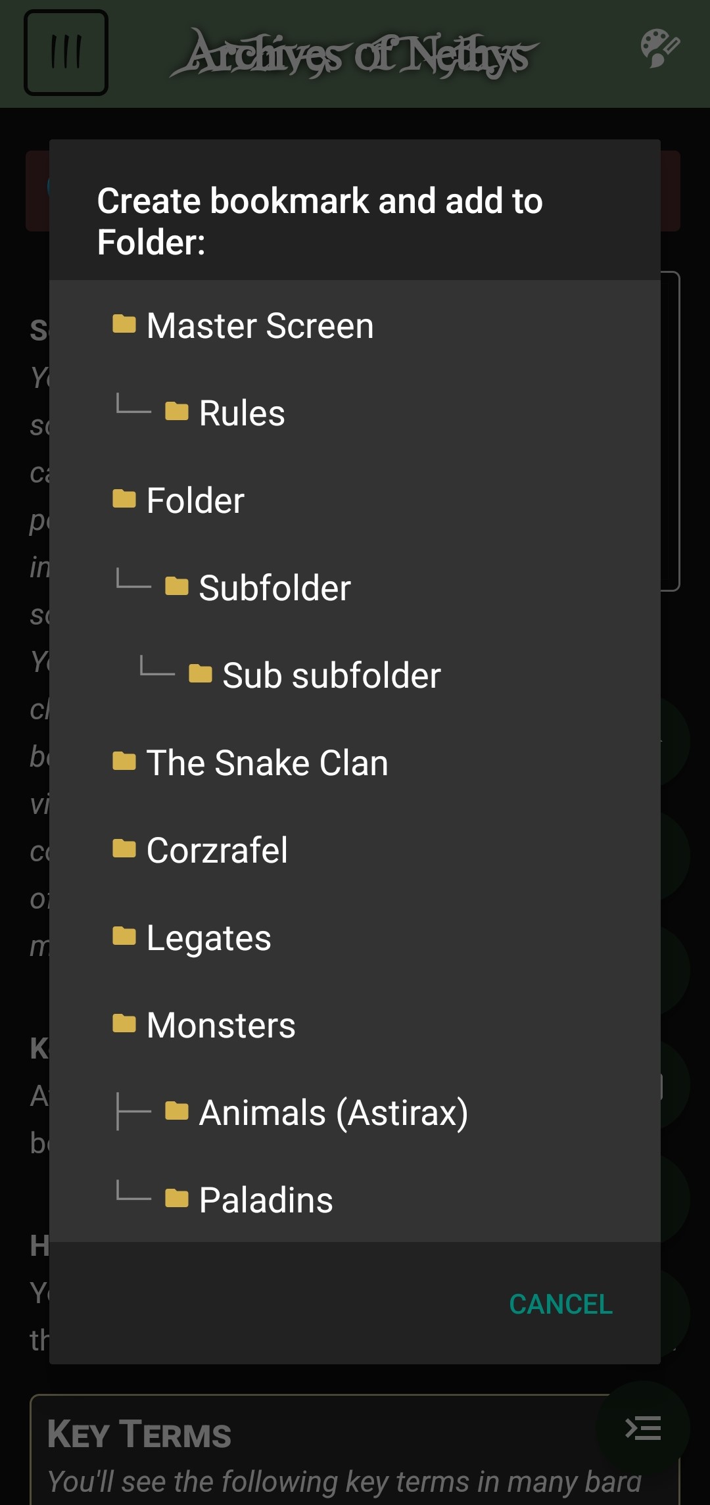The height and width of the screenshot is (1505, 710).
Task: Choose the Paladins subfolder label
Action: [266, 1200]
